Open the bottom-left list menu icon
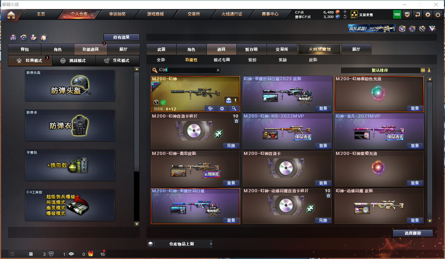This screenshot has height=259, width=445. [12, 254]
